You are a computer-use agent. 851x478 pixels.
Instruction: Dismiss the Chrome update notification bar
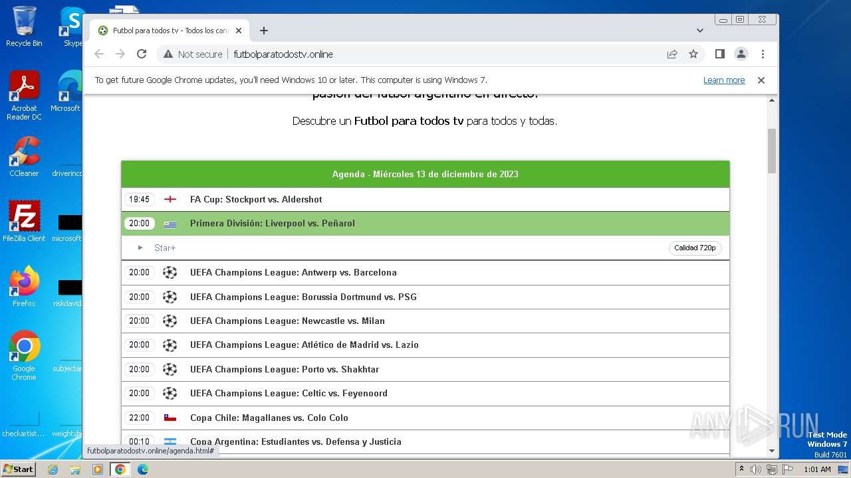click(x=761, y=80)
